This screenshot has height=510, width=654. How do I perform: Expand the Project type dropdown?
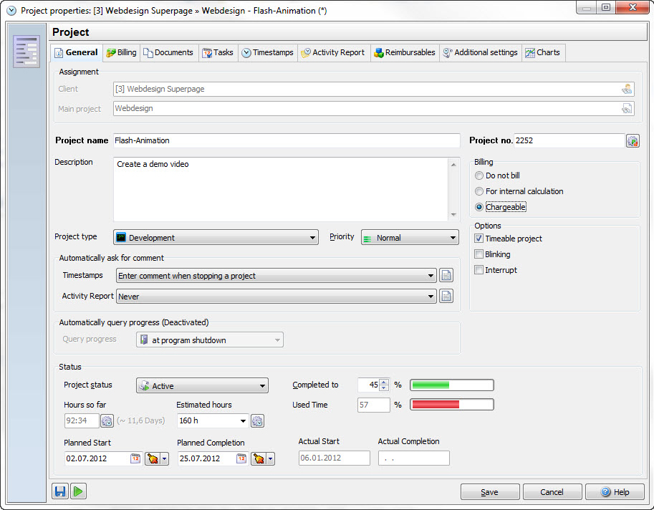[216, 238]
